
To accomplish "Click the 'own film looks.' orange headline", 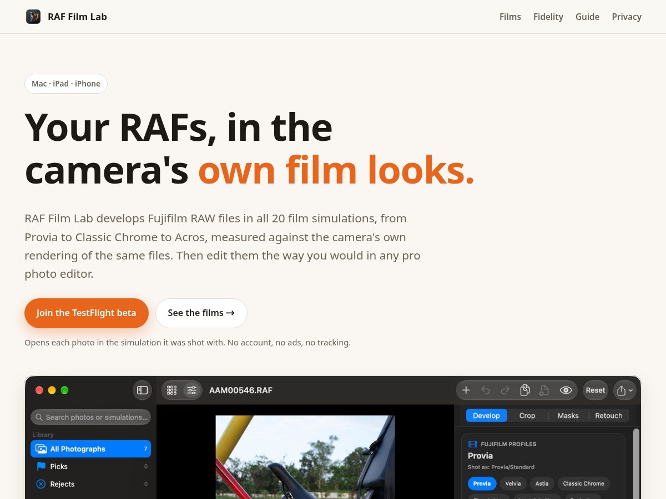I will coord(336,170).
